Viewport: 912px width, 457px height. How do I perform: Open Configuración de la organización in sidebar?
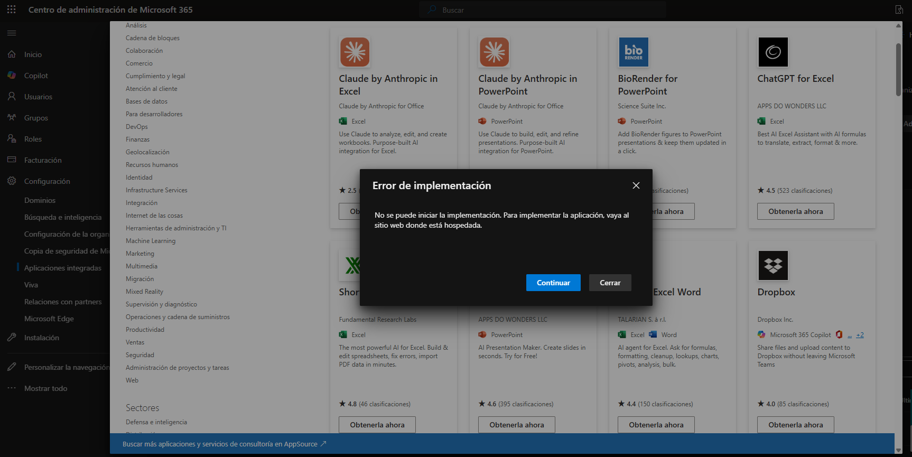[67, 234]
